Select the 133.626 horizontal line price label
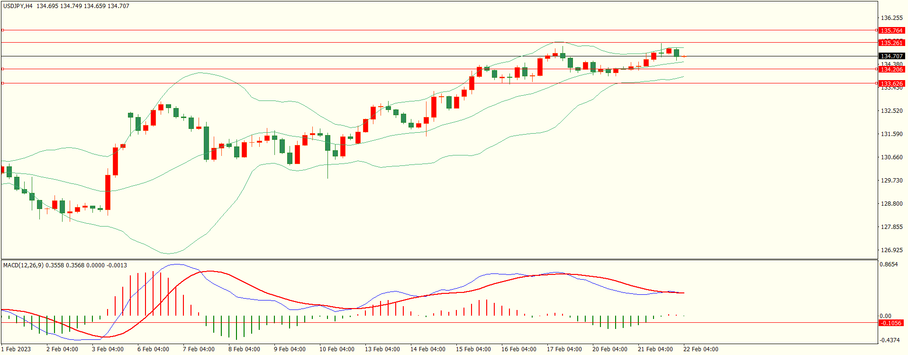Screen dimensions: 908x355 click(891, 84)
